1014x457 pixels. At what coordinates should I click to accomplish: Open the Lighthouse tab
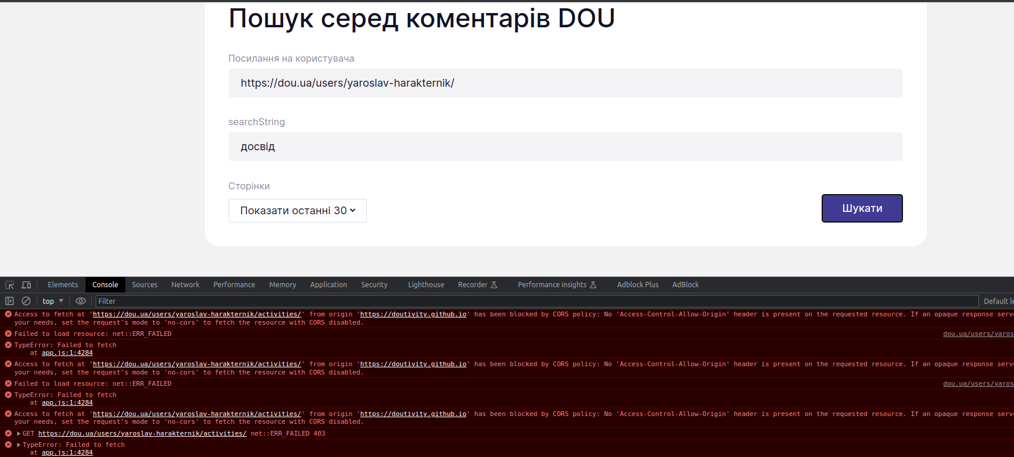point(426,285)
